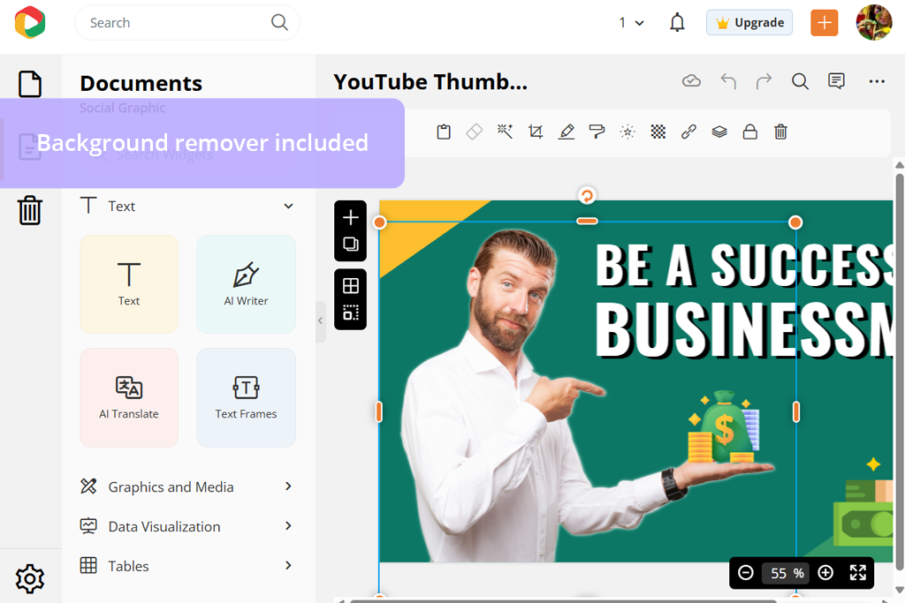Collapse the Text section chevron
The height and width of the screenshot is (603, 905).
click(289, 206)
